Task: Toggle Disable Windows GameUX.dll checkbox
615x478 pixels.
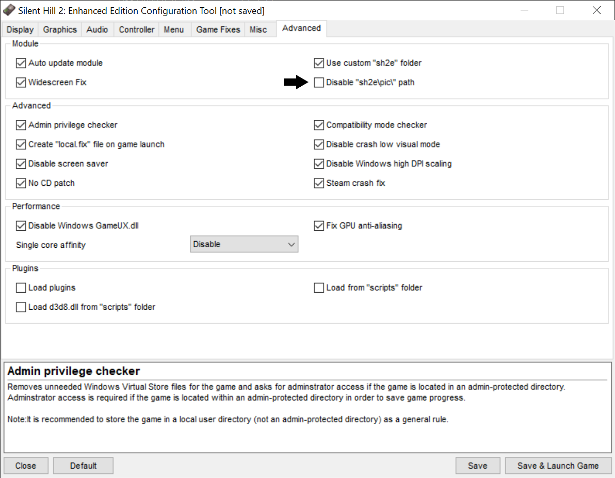Action: coord(21,226)
